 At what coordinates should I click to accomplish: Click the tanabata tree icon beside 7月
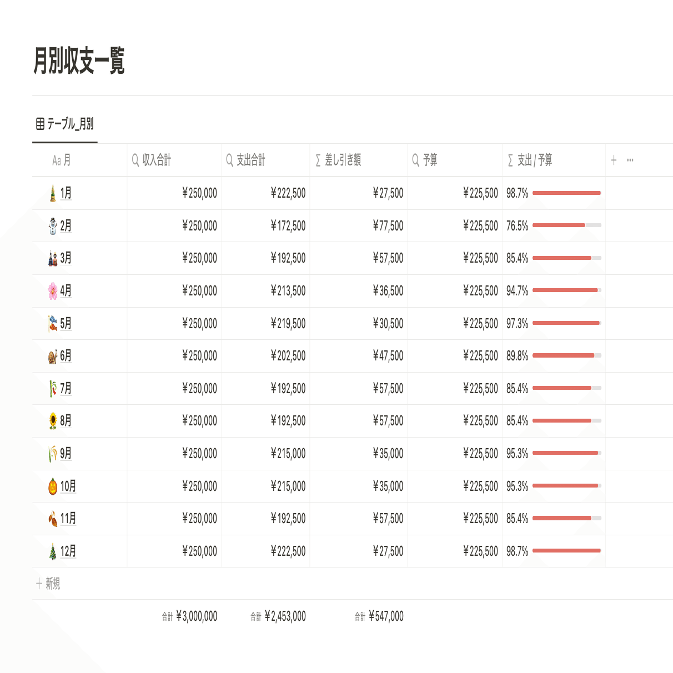(53, 389)
